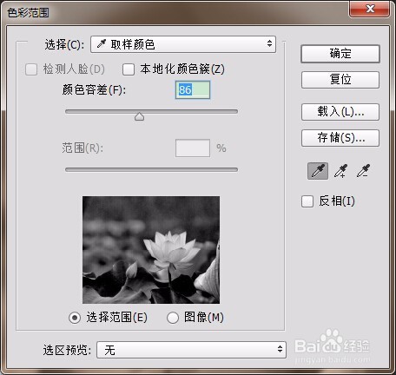Click the 颜色容差 slider handle
The width and height of the screenshot is (396, 375).
pos(140,116)
